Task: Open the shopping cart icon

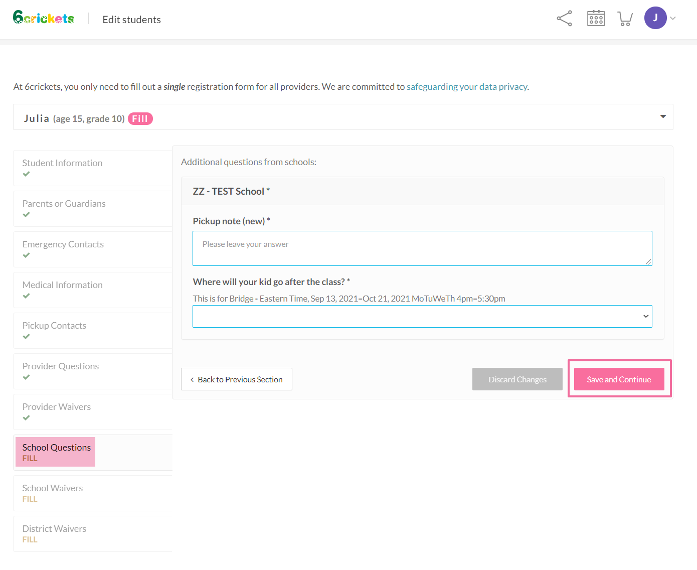Action: point(625,19)
